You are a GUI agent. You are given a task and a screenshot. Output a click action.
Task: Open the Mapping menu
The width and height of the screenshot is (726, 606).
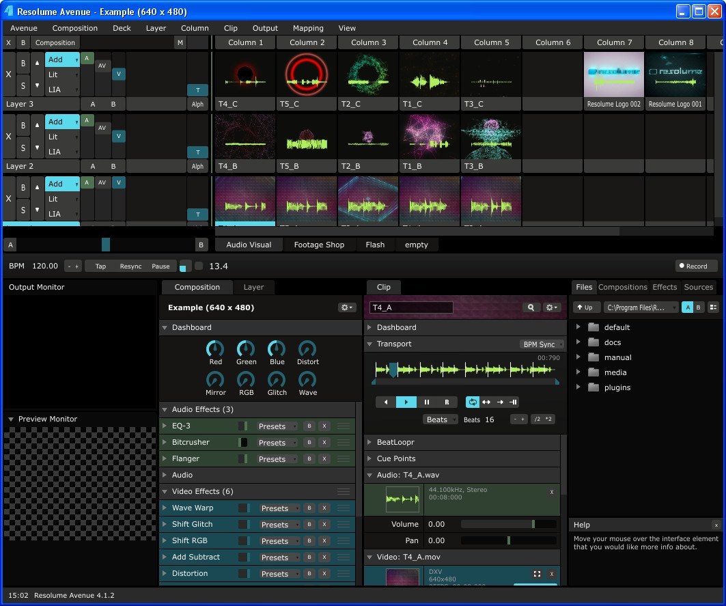coord(308,28)
